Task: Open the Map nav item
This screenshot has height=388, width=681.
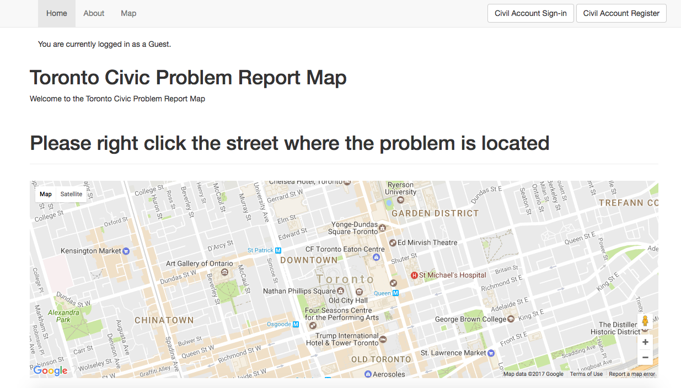Action: [128, 13]
